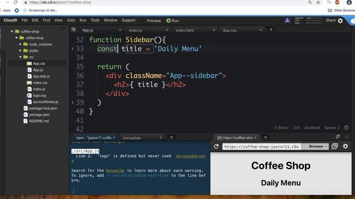Toggle fold marker on line 33
Image resolution: width=355 pixels, height=199 pixels.
pos(73,49)
